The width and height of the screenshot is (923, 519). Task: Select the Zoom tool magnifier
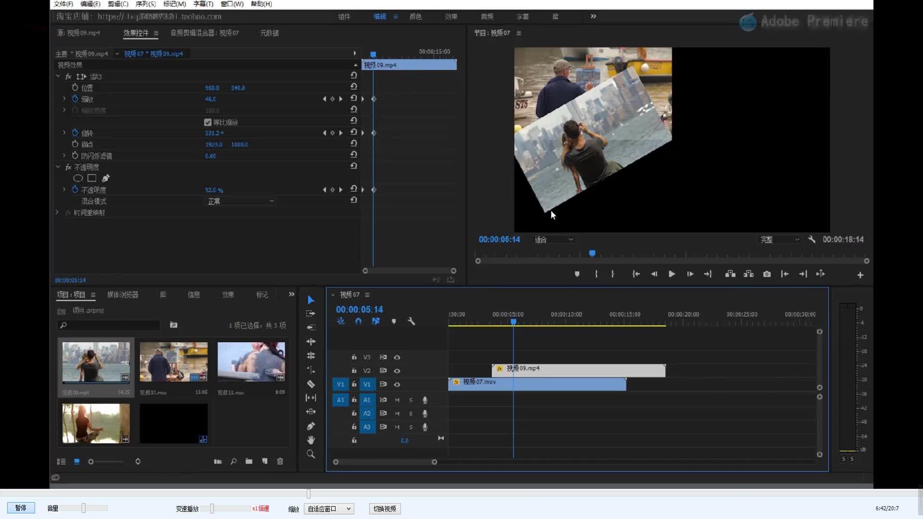(311, 454)
